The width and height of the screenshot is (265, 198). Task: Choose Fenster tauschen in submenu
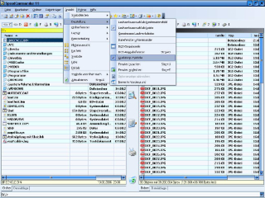143,64
